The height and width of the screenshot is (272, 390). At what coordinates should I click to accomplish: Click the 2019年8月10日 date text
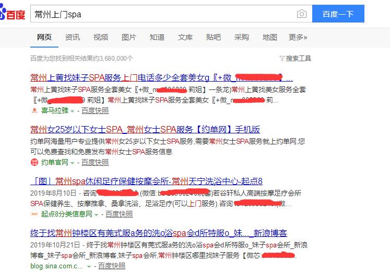tap(53, 193)
